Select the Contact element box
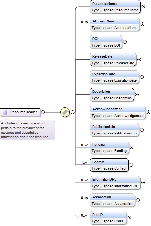The width and height of the screenshot is (151, 226). tap(109, 165)
